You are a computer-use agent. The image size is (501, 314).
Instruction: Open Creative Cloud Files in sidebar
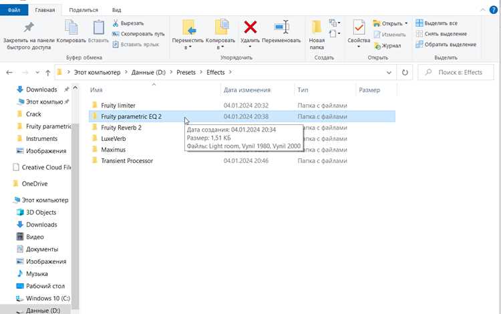(41, 167)
